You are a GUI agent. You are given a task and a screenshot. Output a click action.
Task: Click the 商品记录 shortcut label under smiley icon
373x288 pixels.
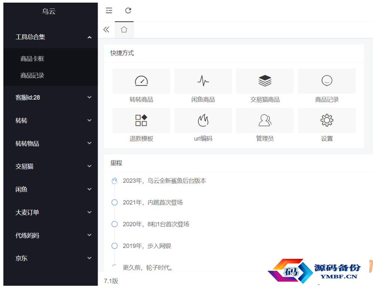(x=327, y=100)
